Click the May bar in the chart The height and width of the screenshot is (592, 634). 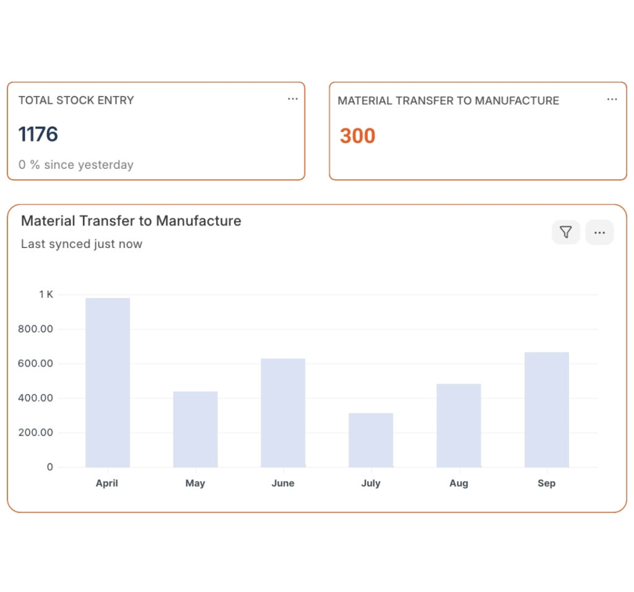(x=195, y=429)
